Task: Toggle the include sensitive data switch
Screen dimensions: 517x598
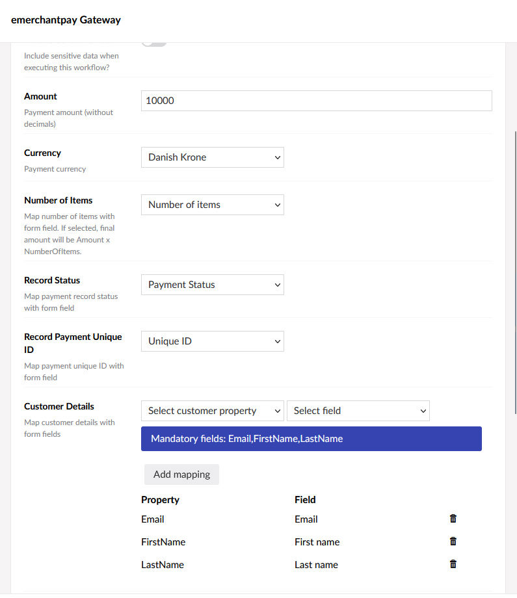Action: click(x=154, y=44)
